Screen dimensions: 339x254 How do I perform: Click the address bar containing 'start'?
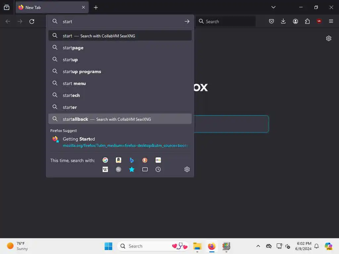120,21
